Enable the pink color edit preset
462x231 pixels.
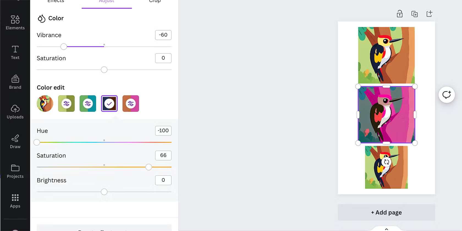click(x=131, y=104)
